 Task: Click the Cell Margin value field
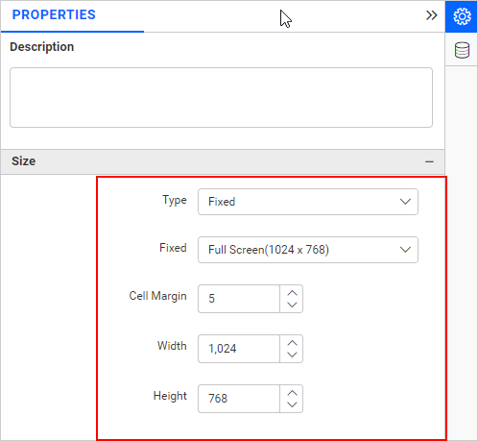pyautogui.click(x=239, y=299)
